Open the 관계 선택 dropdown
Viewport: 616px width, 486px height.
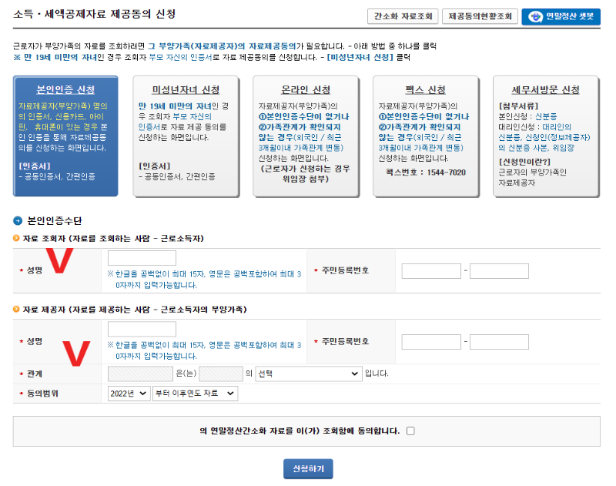coord(309,374)
